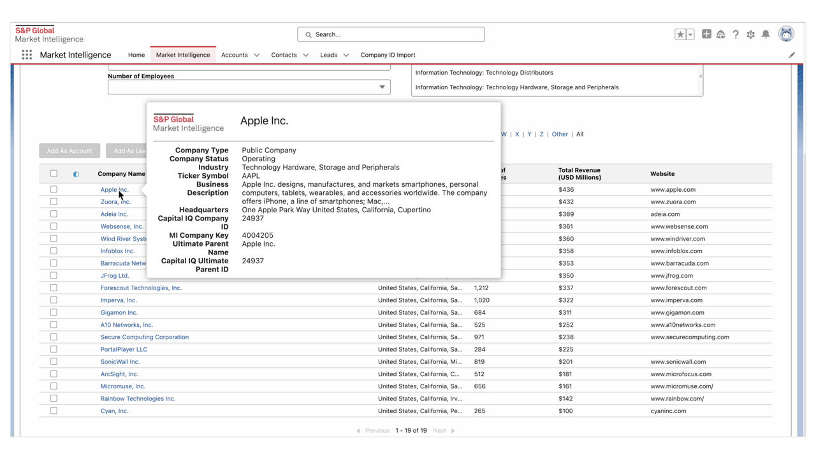Screen dimensions: 816x459
Task: Check the PortalPlayer LLC row checkbox
Action: click(54, 349)
